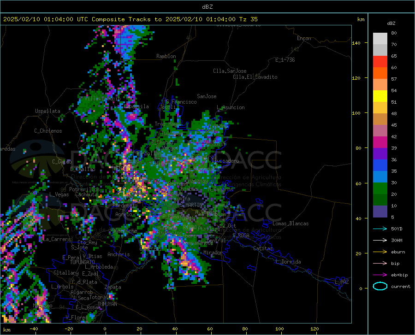Viewport: 415px width, 335px height.
Task: Click the 140 km vertical axis tick
Action: (356, 43)
